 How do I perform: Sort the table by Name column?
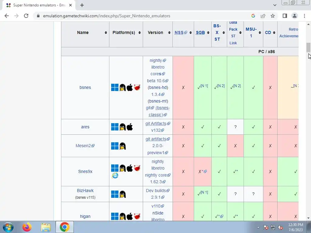coord(106,33)
